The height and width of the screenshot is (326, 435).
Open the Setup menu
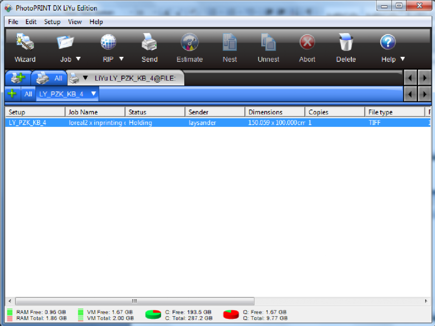52,22
